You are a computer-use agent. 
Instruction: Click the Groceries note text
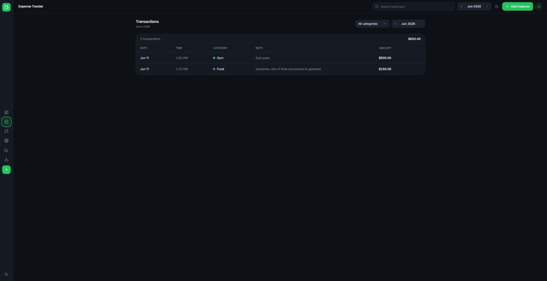(x=288, y=69)
